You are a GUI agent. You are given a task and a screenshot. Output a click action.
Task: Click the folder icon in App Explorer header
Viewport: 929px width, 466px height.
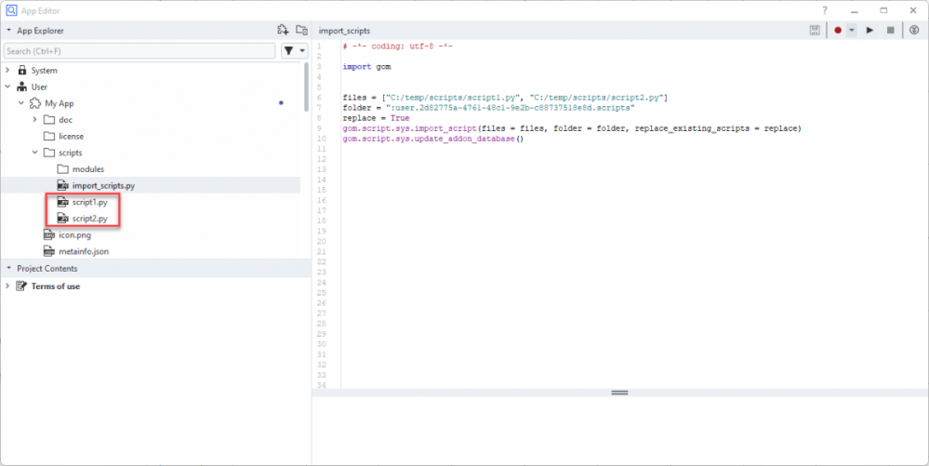click(300, 31)
